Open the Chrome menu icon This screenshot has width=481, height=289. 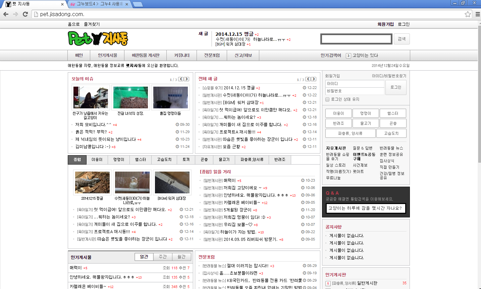click(x=478, y=14)
